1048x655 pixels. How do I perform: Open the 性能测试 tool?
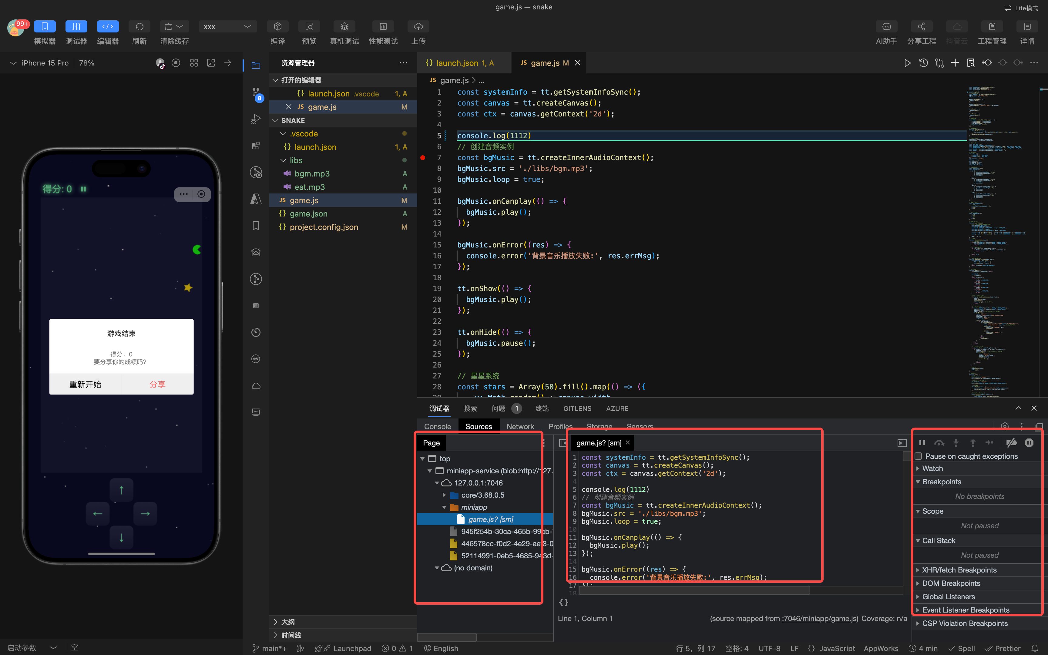pos(383,26)
